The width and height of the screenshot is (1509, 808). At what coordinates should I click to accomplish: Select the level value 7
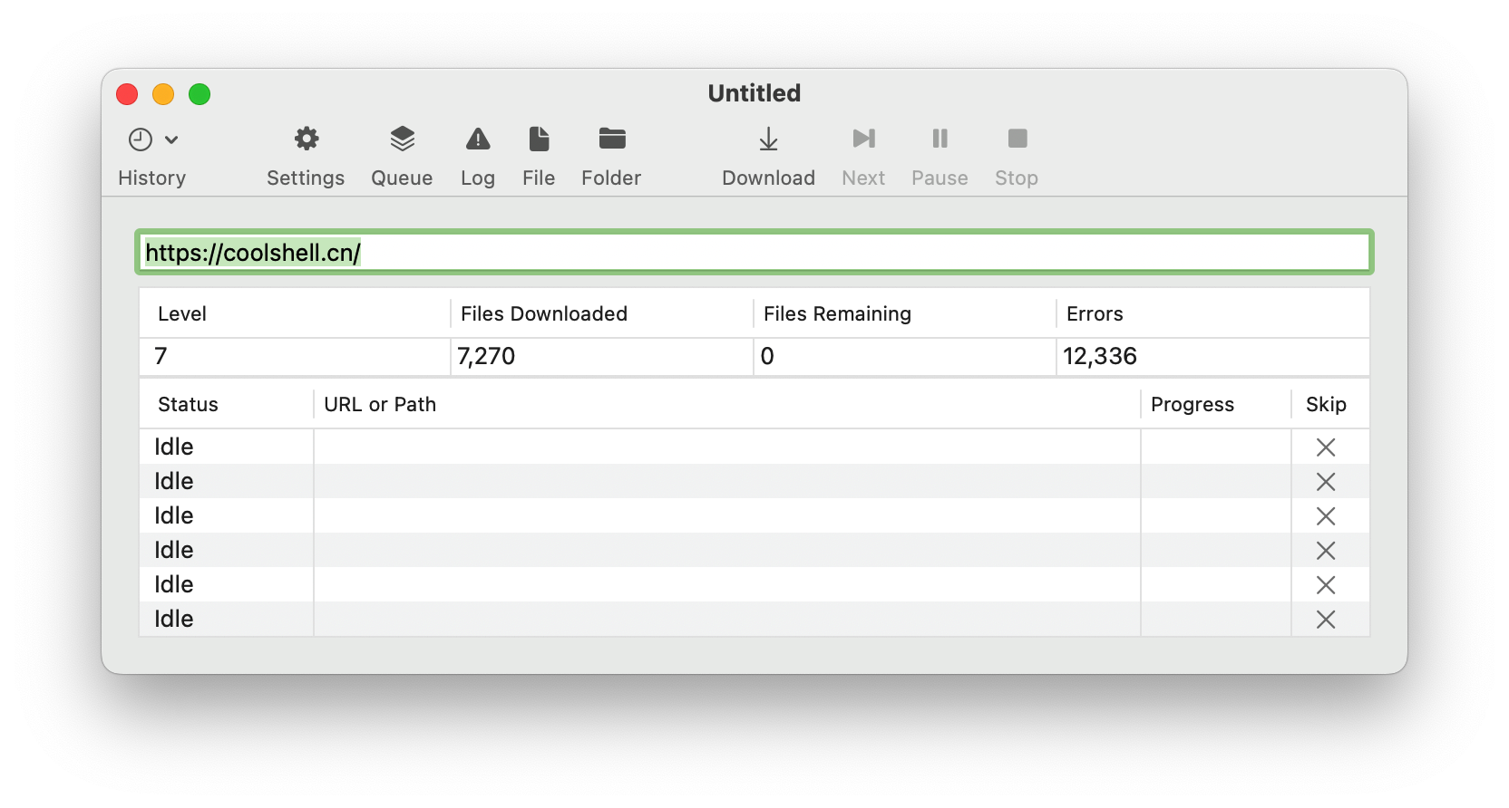161,356
